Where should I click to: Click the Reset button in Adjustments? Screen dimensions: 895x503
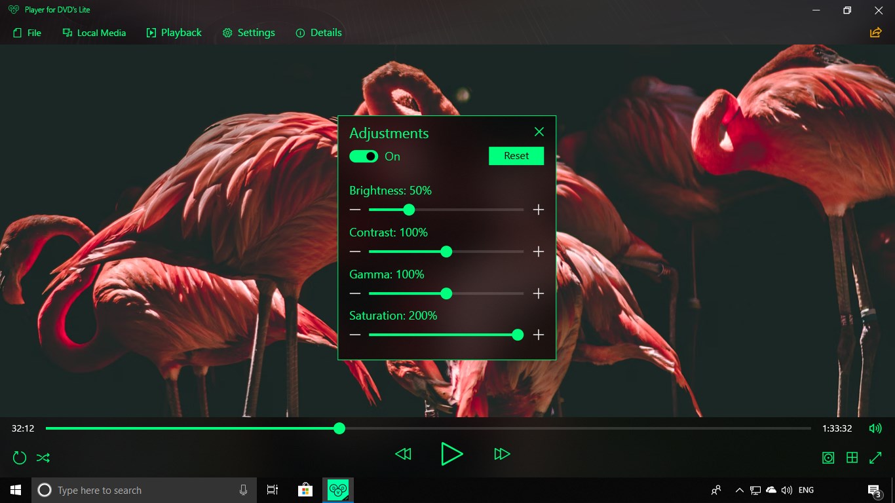pos(516,156)
